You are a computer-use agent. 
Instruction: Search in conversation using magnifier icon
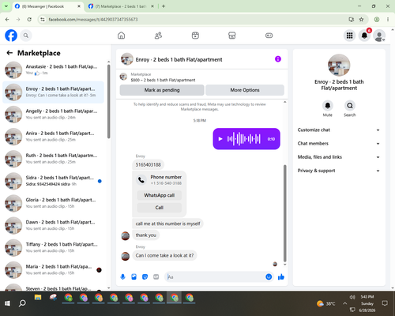[x=350, y=106]
